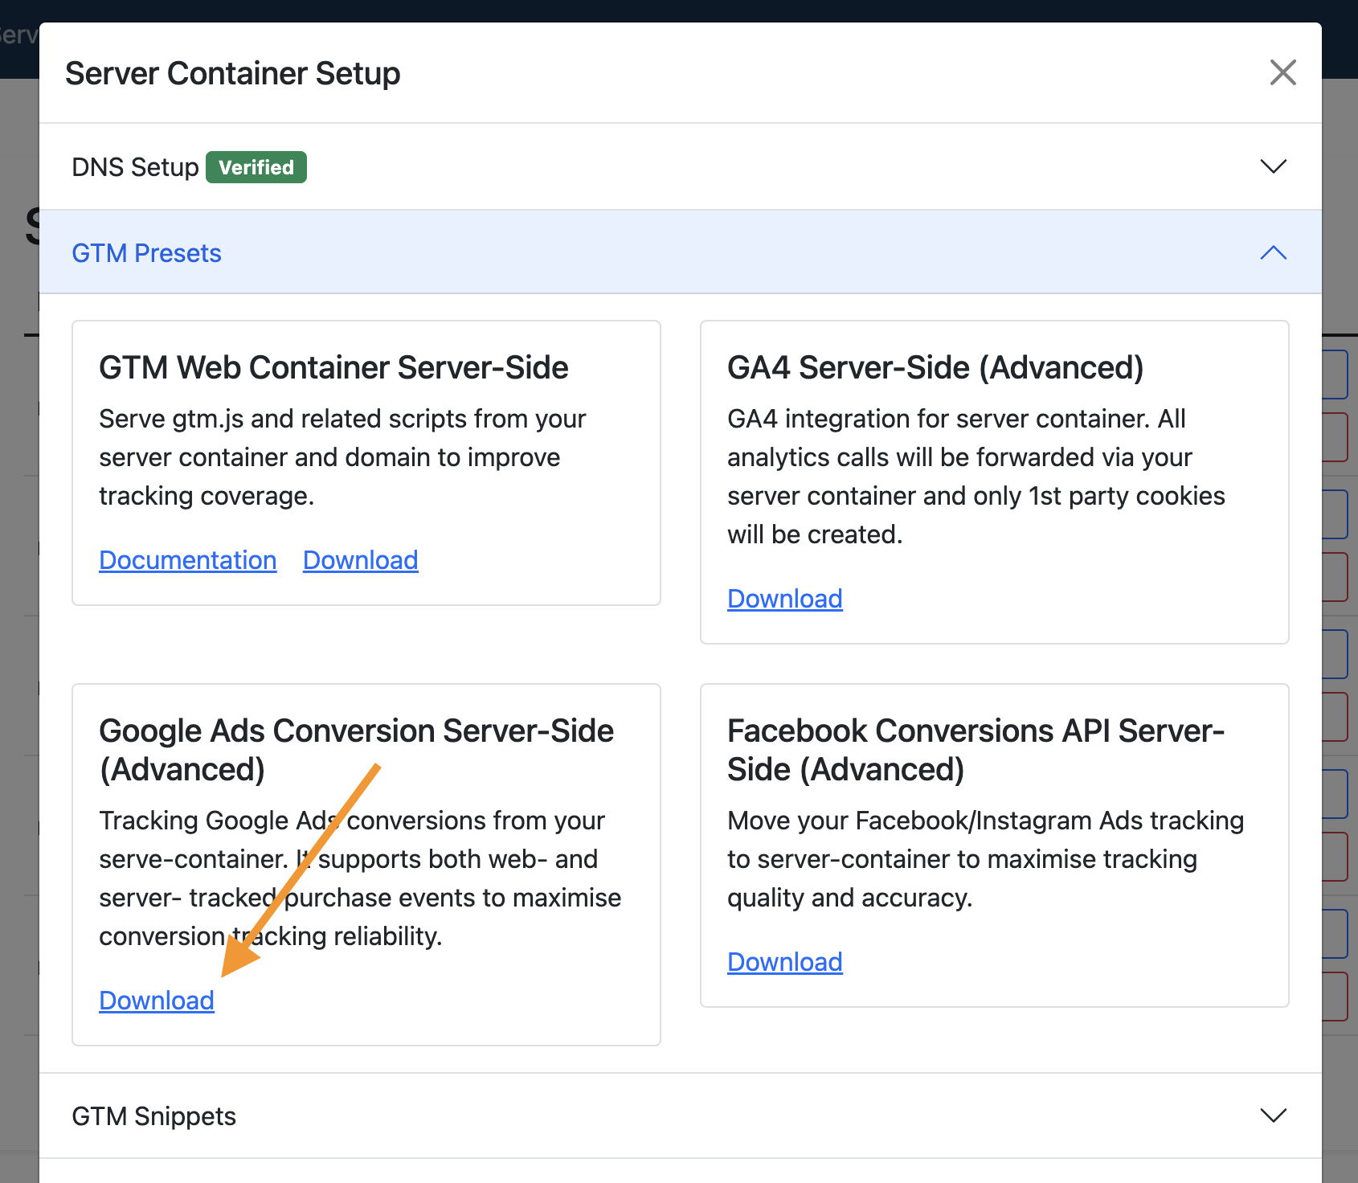
Task: Open the GTM Snippets accordion header
Action: (681, 1115)
